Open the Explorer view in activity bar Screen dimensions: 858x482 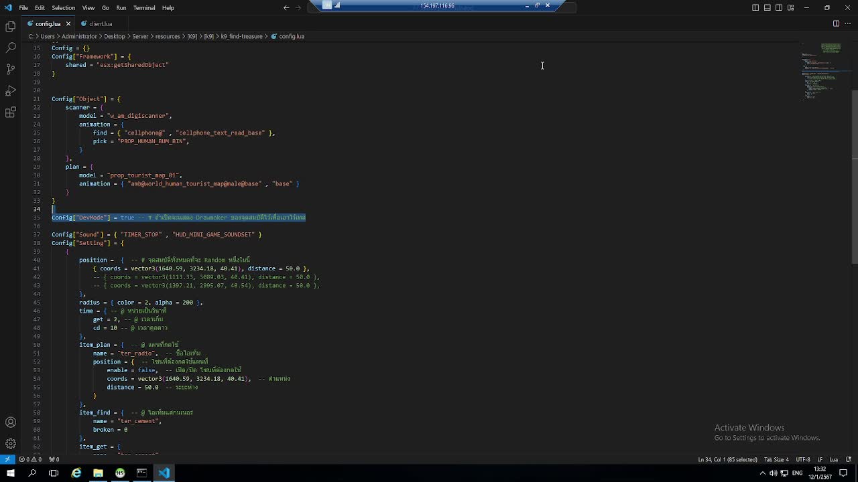(10, 26)
